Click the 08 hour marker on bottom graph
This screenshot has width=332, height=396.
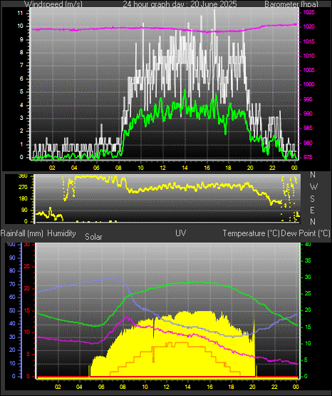pos(123,387)
